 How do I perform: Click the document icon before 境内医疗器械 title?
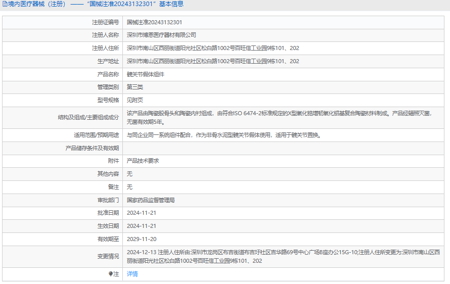pyautogui.click(x=5, y=4)
